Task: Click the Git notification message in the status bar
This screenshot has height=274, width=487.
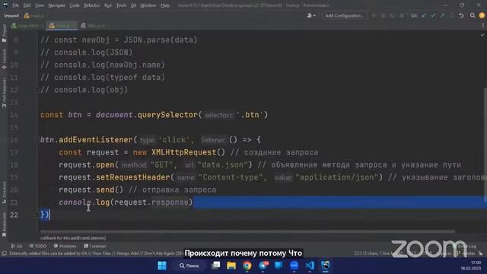Action: (x=97, y=253)
